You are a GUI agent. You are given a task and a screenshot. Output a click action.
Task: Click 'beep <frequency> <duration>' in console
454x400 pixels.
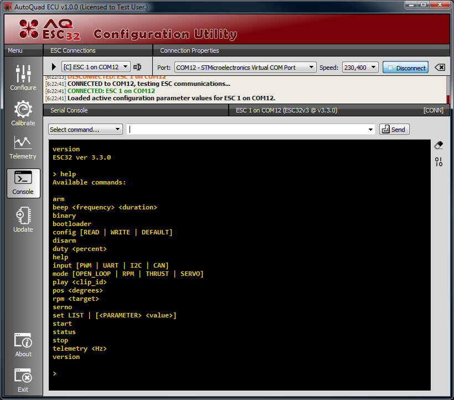105,207
